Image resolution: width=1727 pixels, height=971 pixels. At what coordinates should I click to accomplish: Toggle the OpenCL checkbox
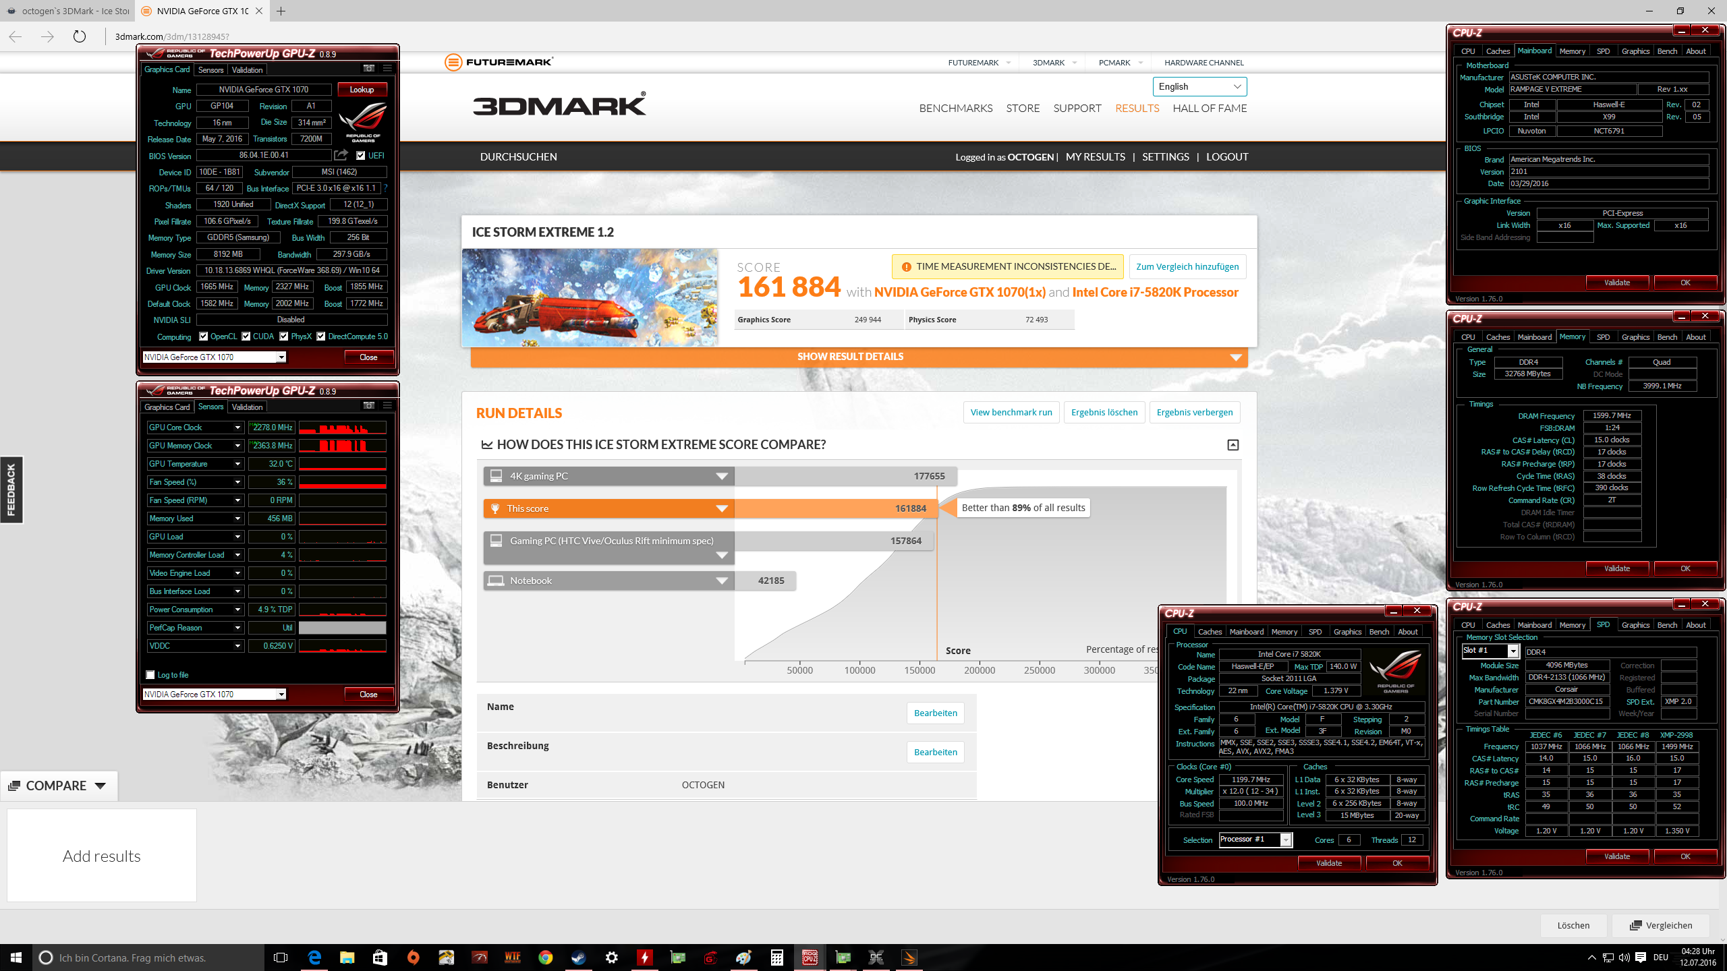pyautogui.click(x=204, y=336)
